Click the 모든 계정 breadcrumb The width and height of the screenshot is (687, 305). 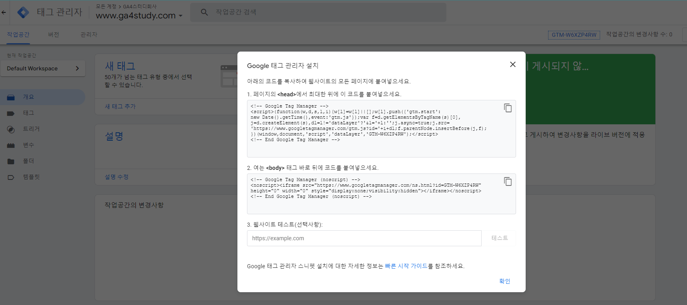(x=106, y=6)
